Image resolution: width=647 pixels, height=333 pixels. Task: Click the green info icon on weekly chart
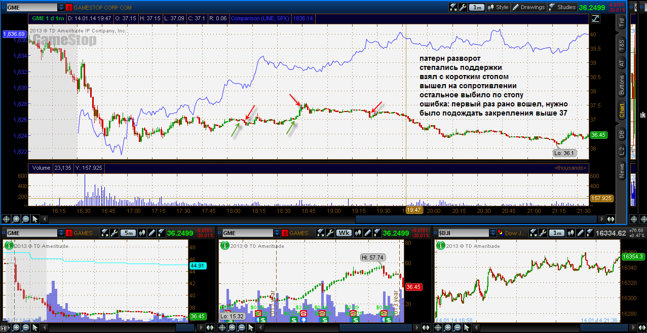(224, 245)
